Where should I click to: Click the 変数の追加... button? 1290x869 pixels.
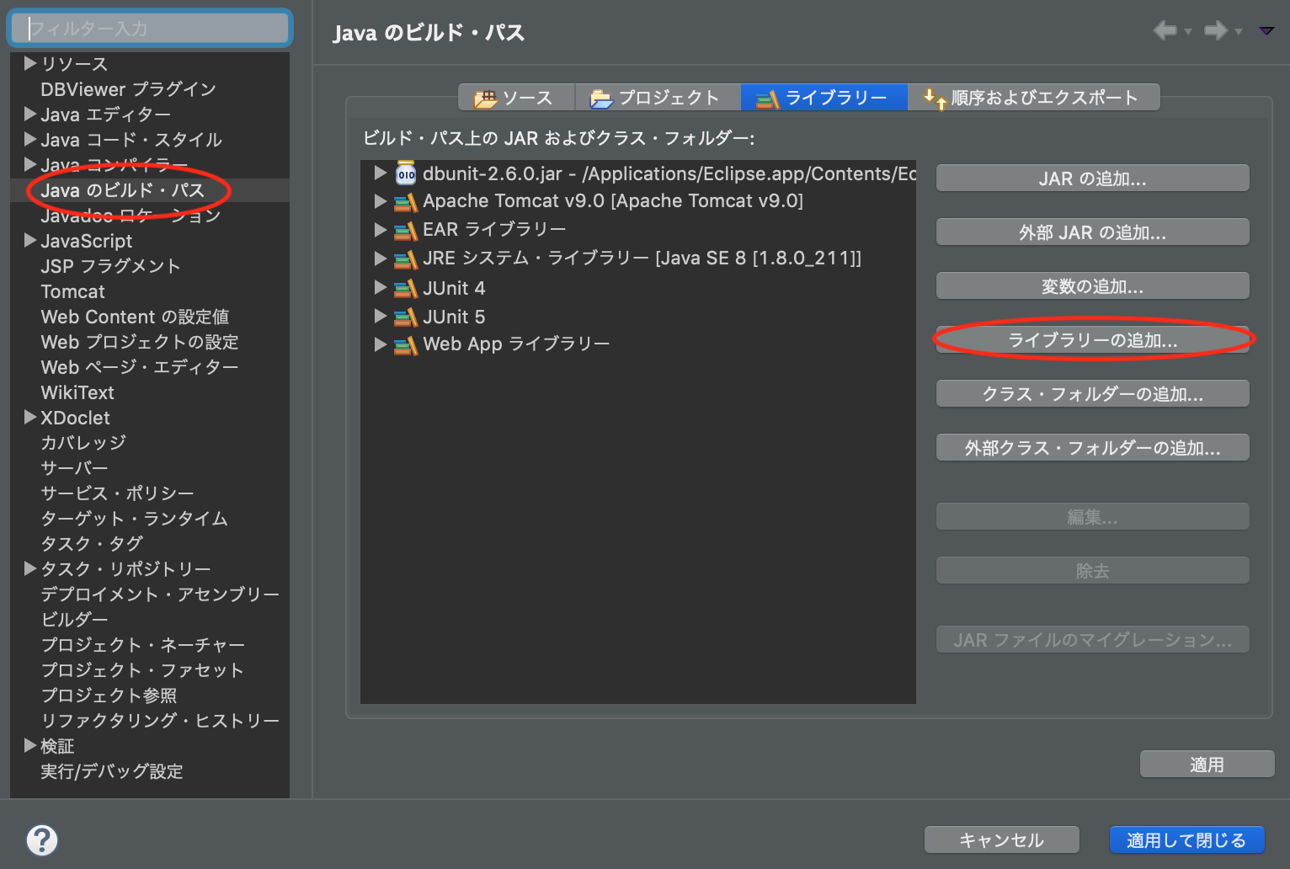tap(1092, 286)
